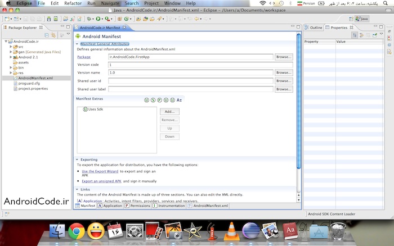Sort Manifest Extras alphabetically with Az icon
The height and width of the screenshot is (246, 394).
click(180, 99)
